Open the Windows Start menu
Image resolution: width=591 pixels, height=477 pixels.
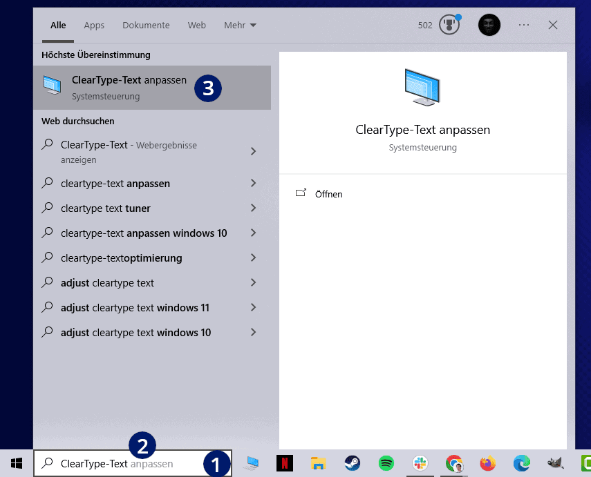(17, 463)
